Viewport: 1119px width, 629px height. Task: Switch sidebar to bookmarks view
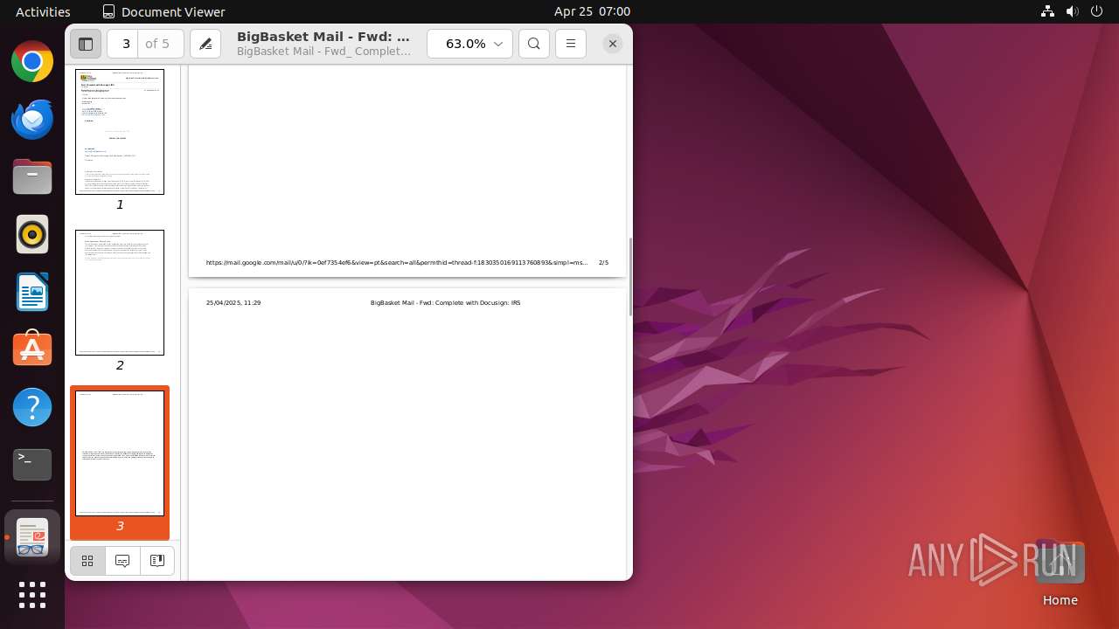(x=157, y=561)
